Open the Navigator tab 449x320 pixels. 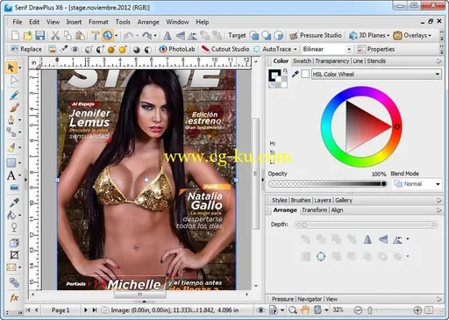click(x=310, y=299)
